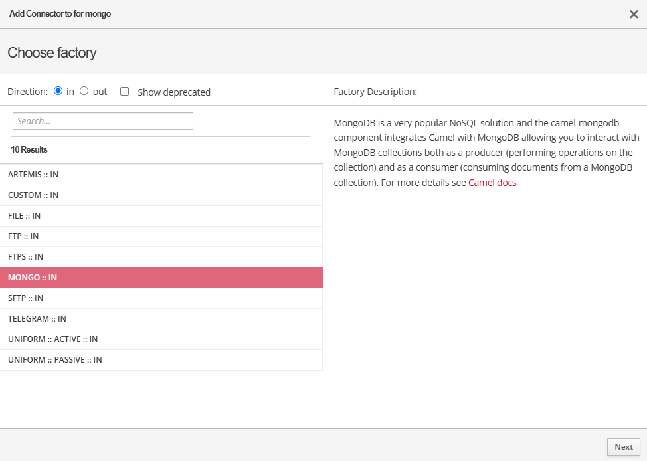Click the factory Search input field

103,121
